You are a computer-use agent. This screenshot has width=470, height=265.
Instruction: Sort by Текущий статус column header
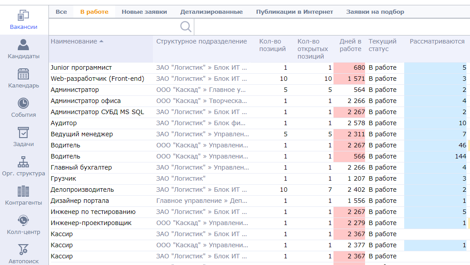(382, 45)
